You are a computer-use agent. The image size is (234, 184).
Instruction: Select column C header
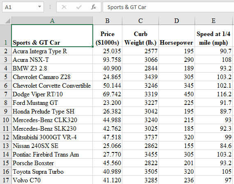point(140,20)
